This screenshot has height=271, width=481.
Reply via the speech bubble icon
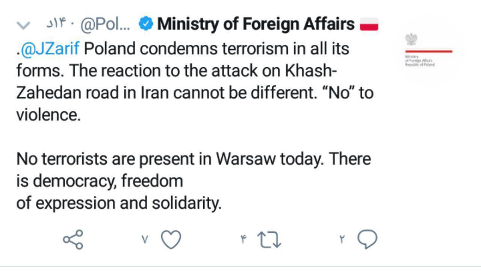coord(367,239)
